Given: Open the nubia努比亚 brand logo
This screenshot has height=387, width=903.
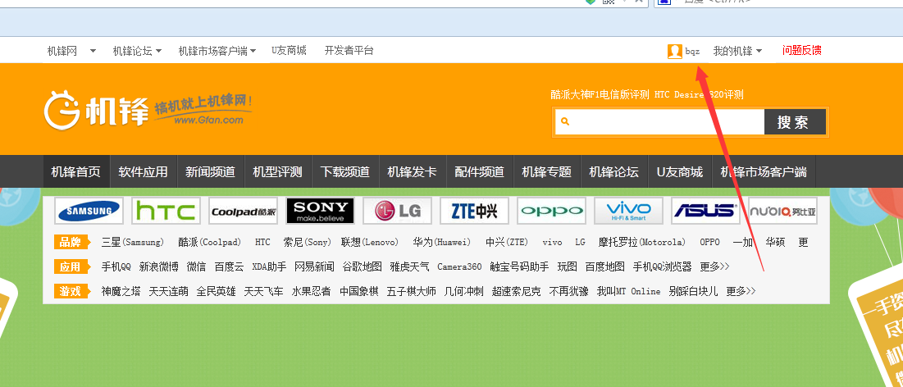Looking at the screenshot, I should point(782,211).
